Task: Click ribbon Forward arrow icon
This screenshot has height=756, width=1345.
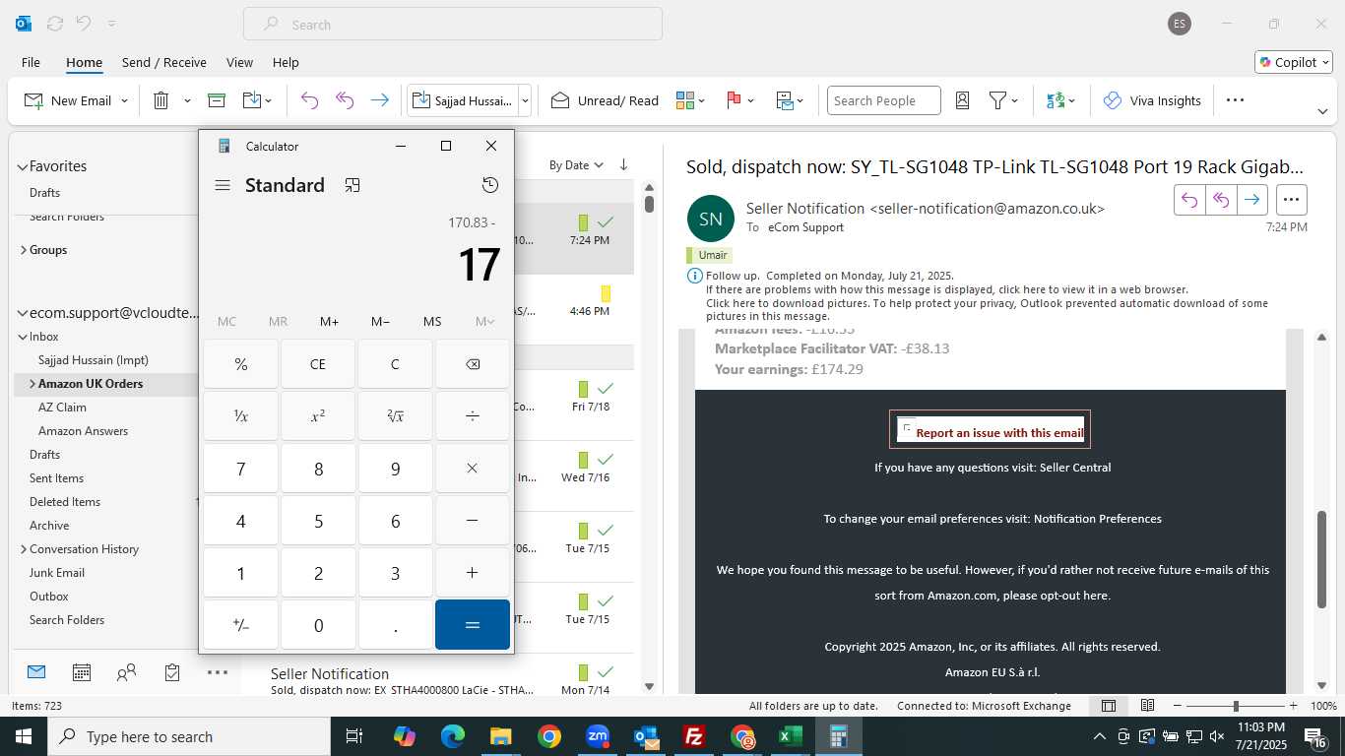Action: click(379, 100)
